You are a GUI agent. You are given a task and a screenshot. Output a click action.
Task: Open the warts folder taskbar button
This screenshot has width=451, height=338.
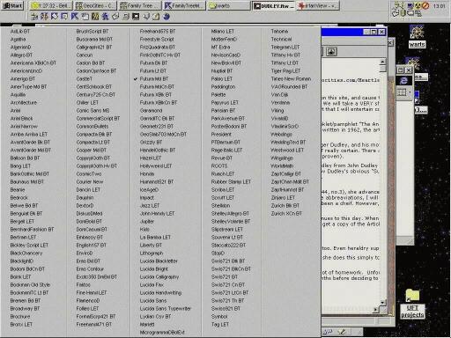pos(229,5)
